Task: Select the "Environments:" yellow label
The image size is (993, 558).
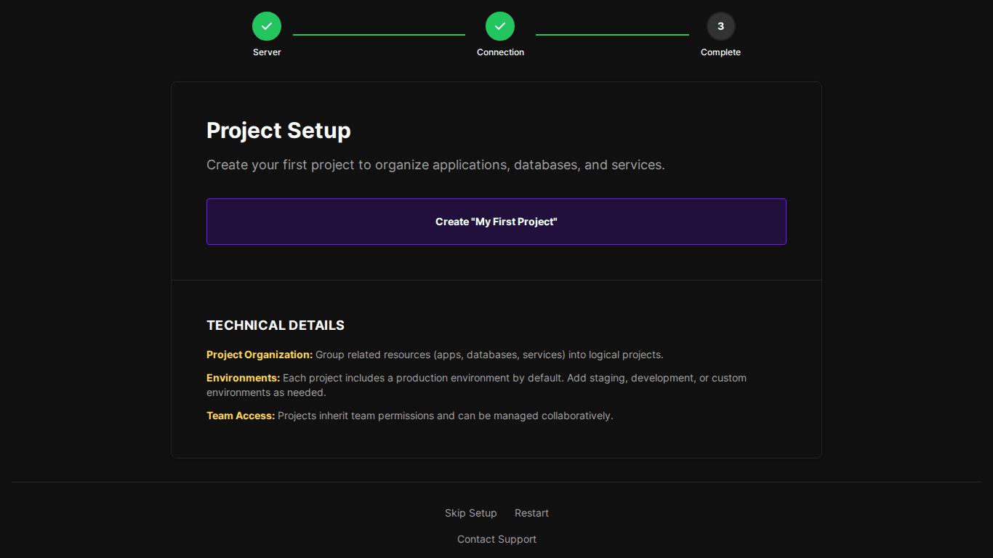Action: point(243,379)
